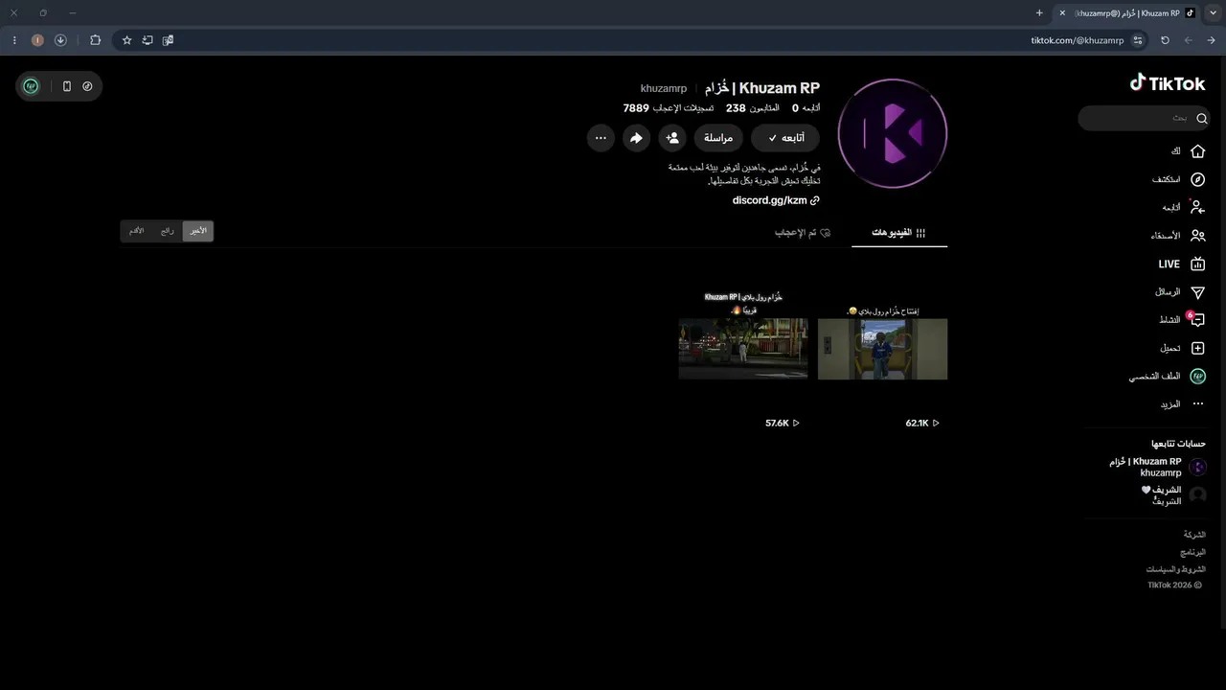Click the TikTok 2026 copyright text
This screenshot has width=1226, height=690.
coord(1174,585)
